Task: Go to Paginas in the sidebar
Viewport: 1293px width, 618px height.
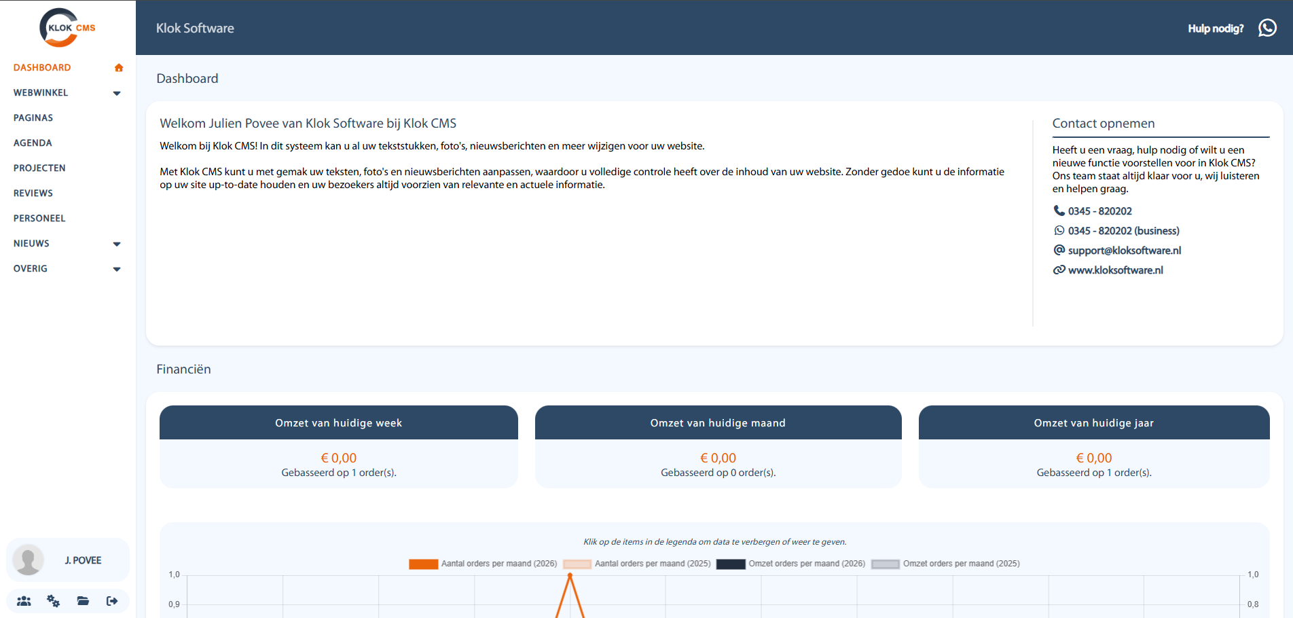Action: [x=33, y=117]
